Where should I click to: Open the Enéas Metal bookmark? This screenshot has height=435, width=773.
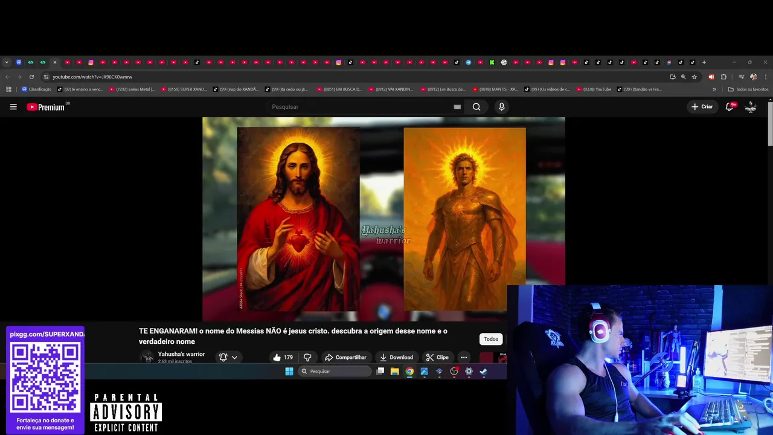pyautogui.click(x=132, y=89)
